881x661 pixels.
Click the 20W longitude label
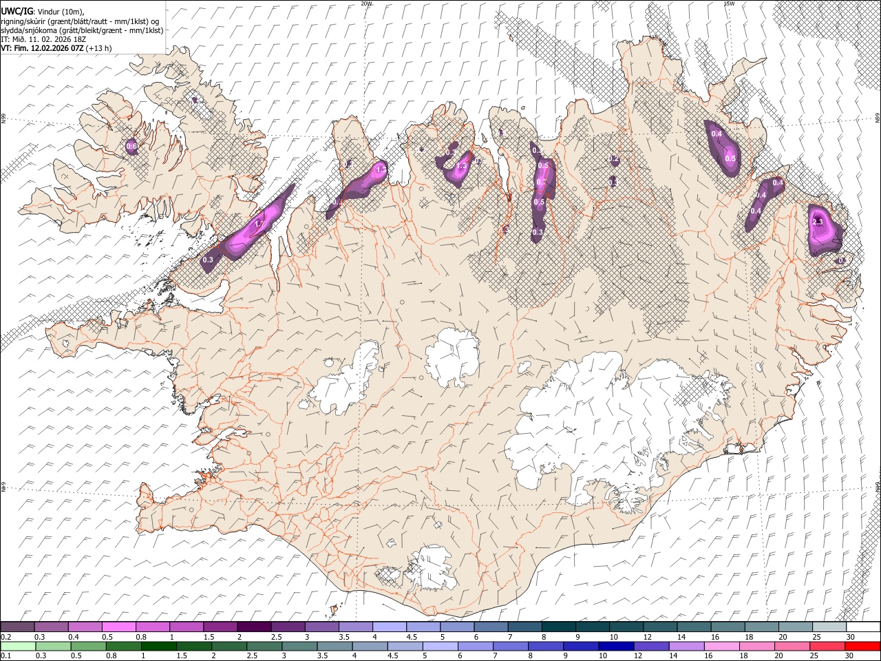pyautogui.click(x=365, y=3)
